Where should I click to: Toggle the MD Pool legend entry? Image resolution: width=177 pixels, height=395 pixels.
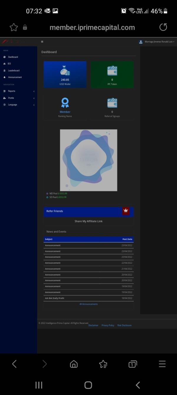[56, 193]
